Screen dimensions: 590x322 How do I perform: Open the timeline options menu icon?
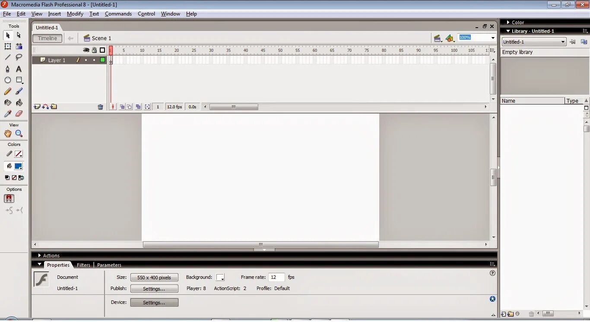492,51
